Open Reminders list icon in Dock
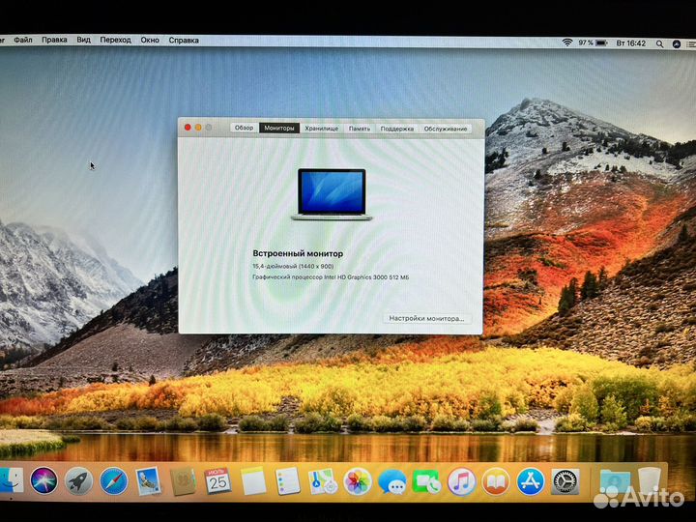 (288, 481)
